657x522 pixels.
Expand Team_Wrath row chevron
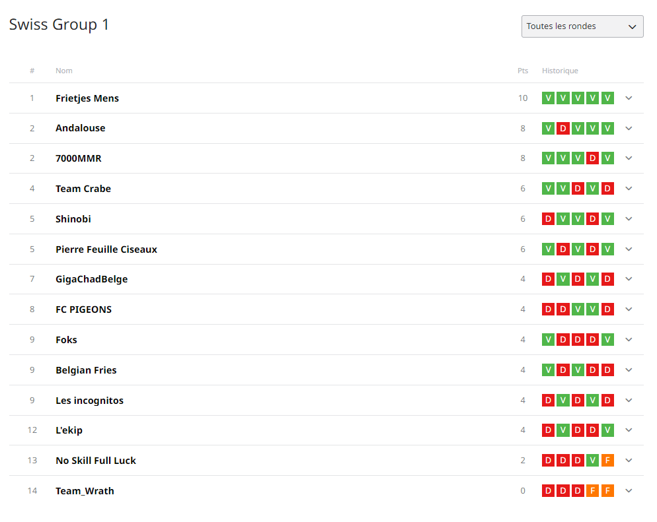[629, 490]
